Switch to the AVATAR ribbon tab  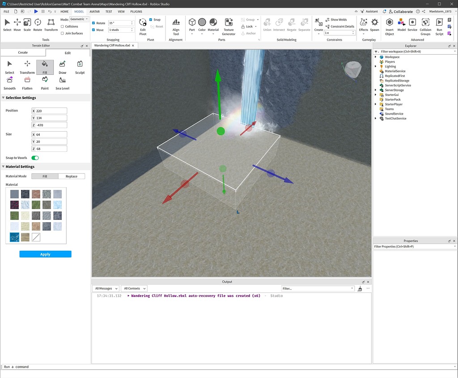pyautogui.click(x=94, y=11)
